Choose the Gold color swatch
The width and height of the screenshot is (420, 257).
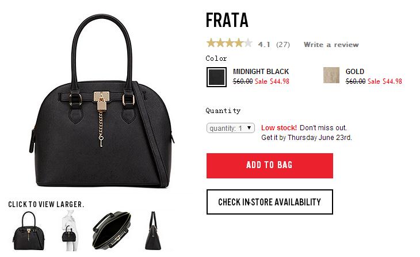[x=331, y=75]
